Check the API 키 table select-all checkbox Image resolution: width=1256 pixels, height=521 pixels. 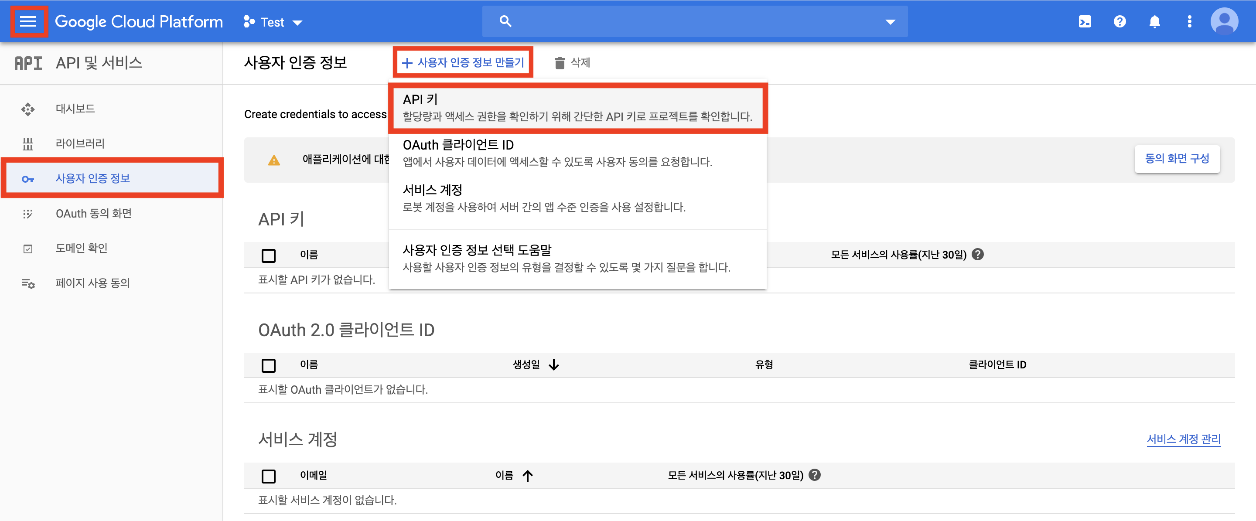[x=268, y=255]
